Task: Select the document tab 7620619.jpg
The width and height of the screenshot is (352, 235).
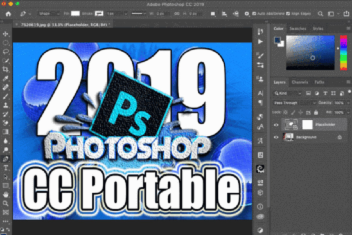Action: pos(64,25)
